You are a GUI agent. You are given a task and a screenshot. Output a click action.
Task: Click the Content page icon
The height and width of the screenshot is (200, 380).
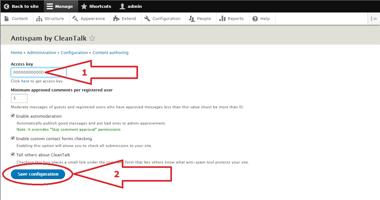[7, 19]
